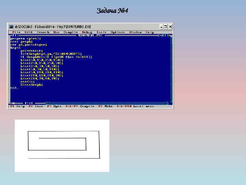Open the Help menu
Viewport: 246px width, 185px height.
(150, 32)
